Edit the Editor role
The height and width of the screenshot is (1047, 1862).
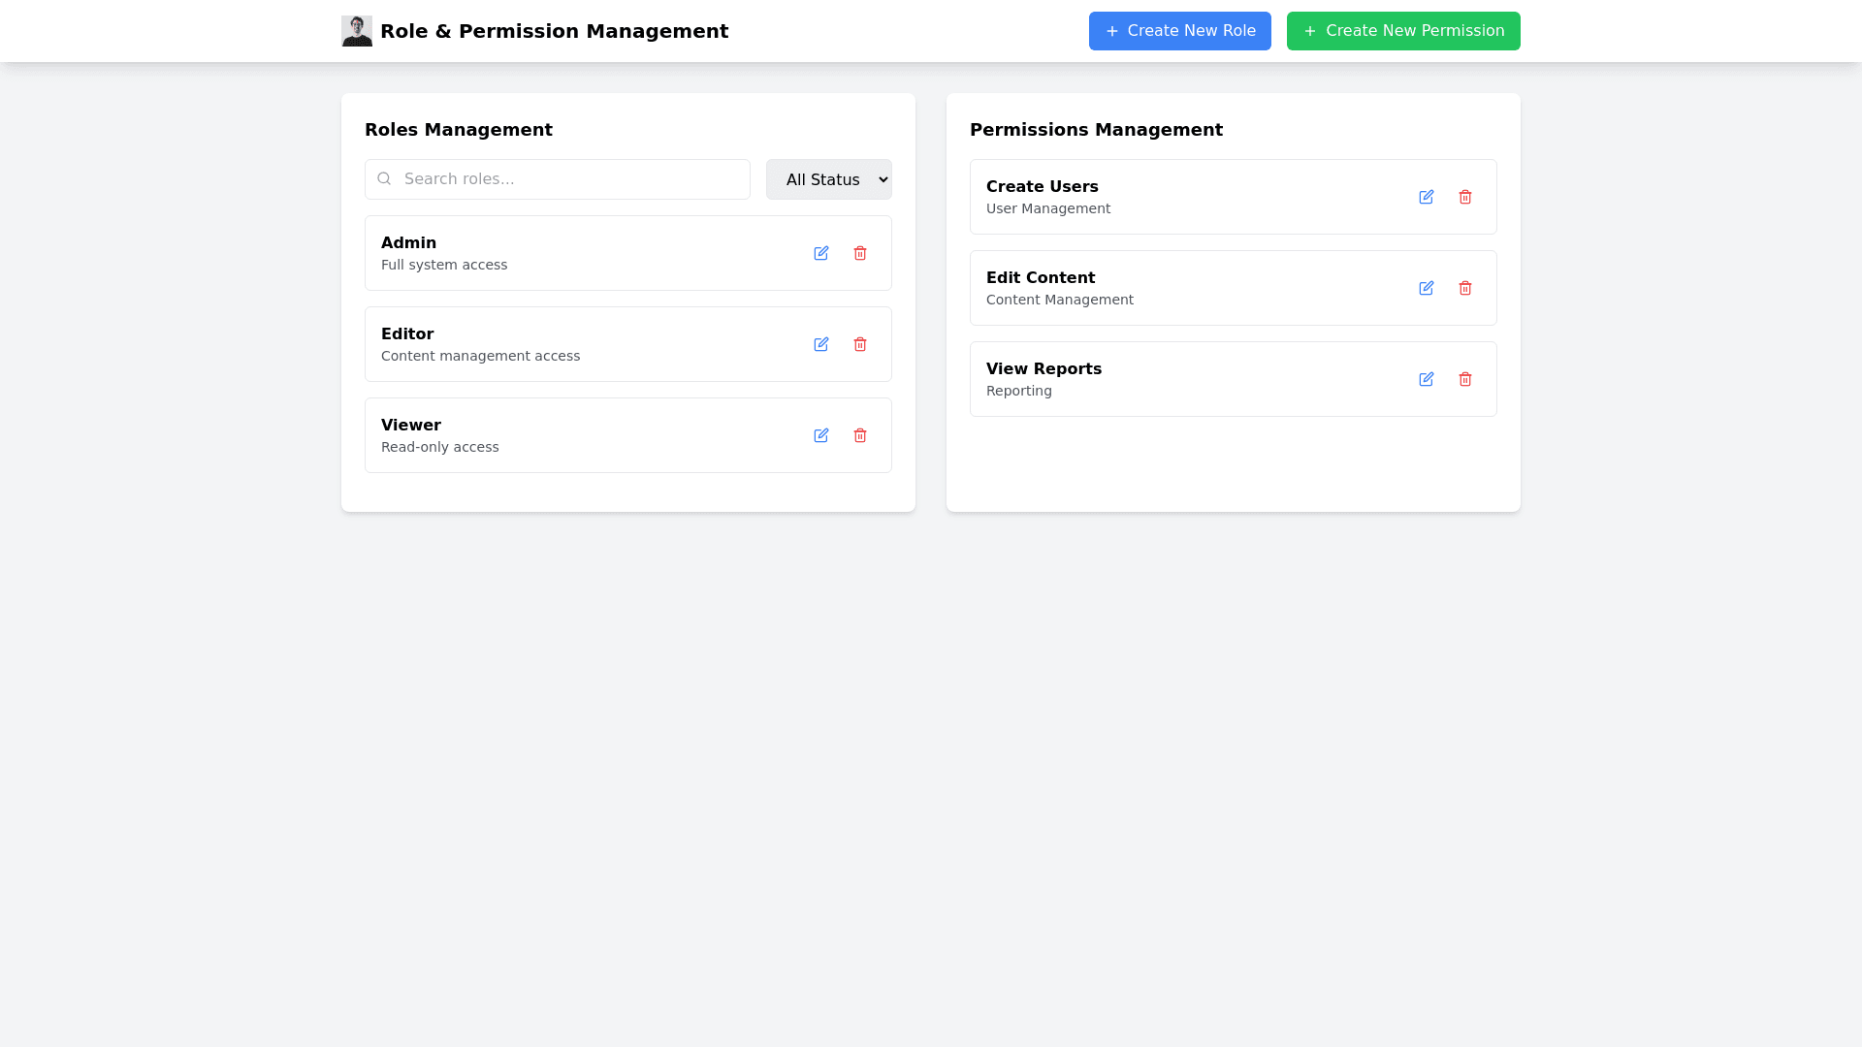pyautogui.click(x=821, y=344)
